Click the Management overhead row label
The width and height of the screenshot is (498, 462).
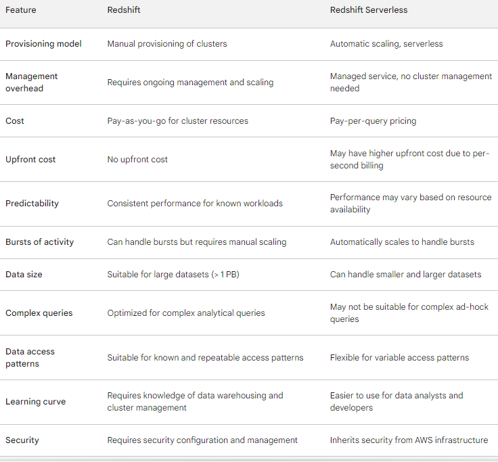(31, 83)
